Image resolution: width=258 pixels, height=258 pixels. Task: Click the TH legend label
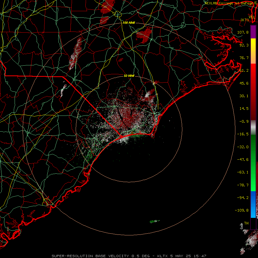pyautogui.click(x=246, y=223)
